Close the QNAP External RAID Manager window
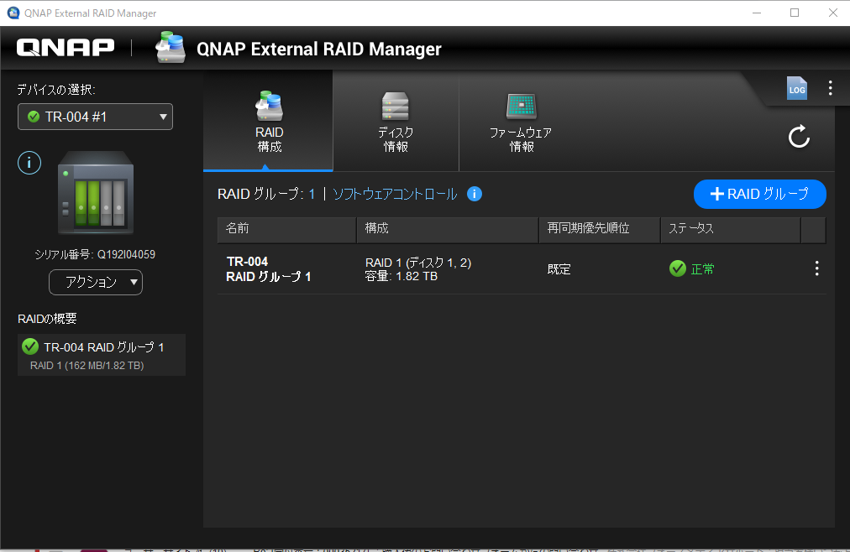This screenshot has width=850, height=552. point(833,13)
